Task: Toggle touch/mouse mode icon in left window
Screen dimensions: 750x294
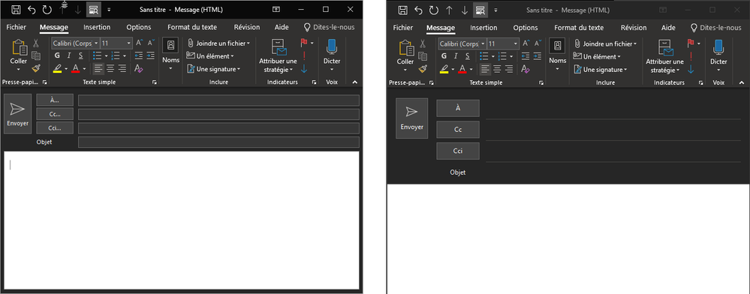Action: point(93,10)
